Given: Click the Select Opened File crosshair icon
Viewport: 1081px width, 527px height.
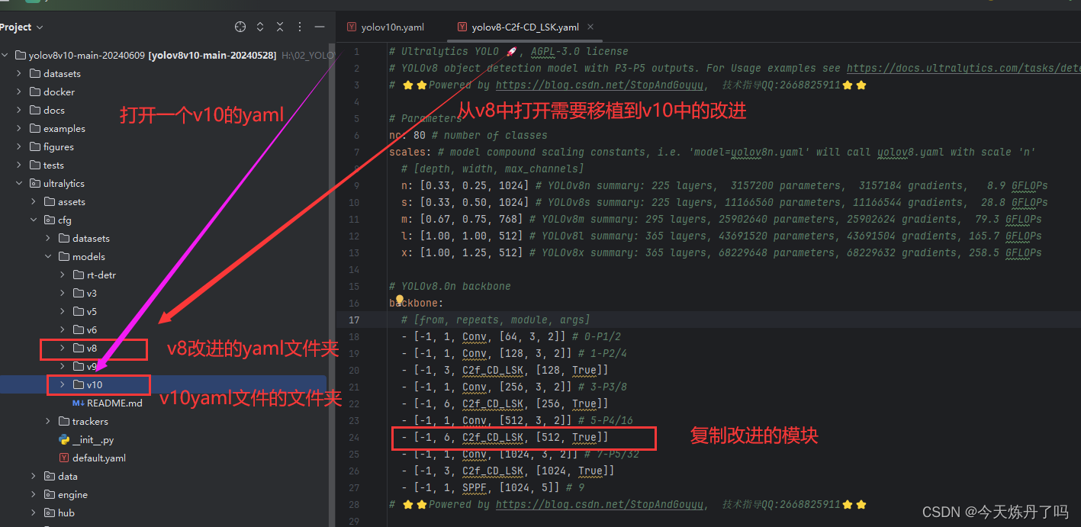Looking at the screenshot, I should point(240,26).
